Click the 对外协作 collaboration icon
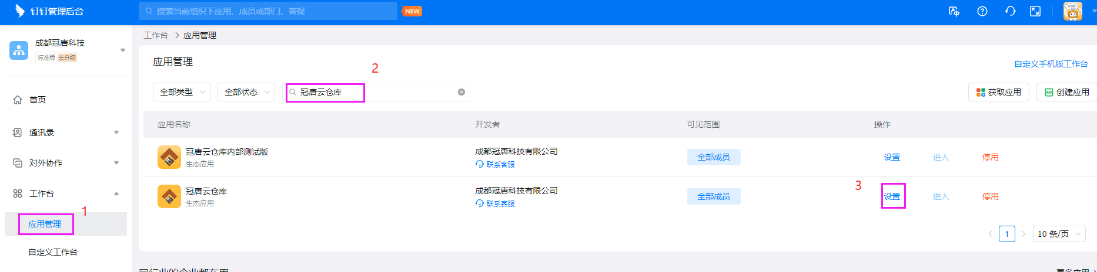Viewport: 1097px width, 272px height. pyautogui.click(x=18, y=163)
